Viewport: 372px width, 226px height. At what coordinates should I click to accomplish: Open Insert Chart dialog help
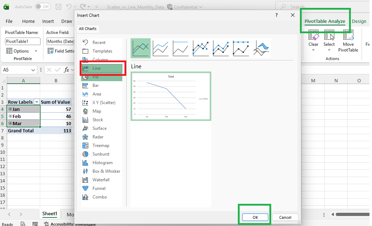tap(276, 15)
